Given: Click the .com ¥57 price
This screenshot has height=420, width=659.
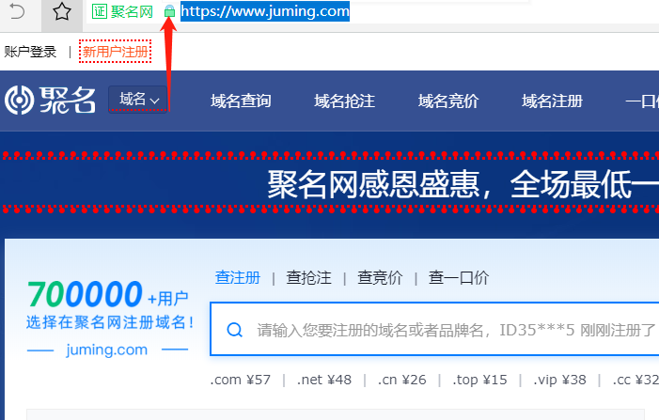Looking at the screenshot, I should click(x=241, y=380).
